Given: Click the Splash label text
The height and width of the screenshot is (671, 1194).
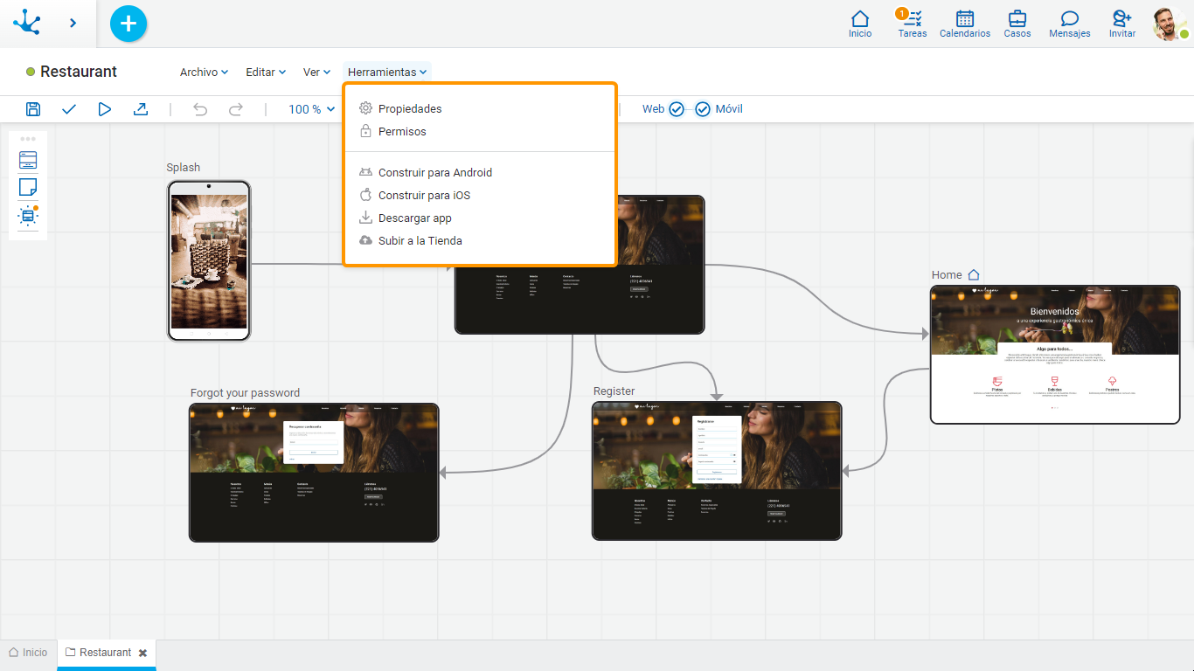Looking at the screenshot, I should point(184,168).
